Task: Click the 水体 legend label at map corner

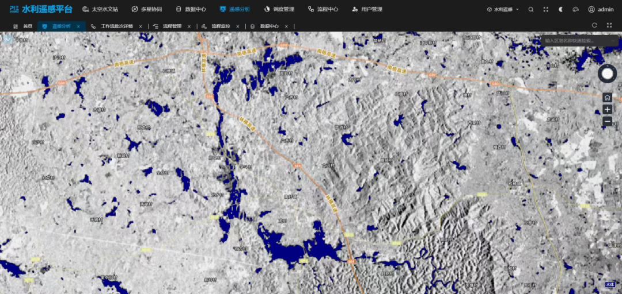Action: click(x=610, y=285)
